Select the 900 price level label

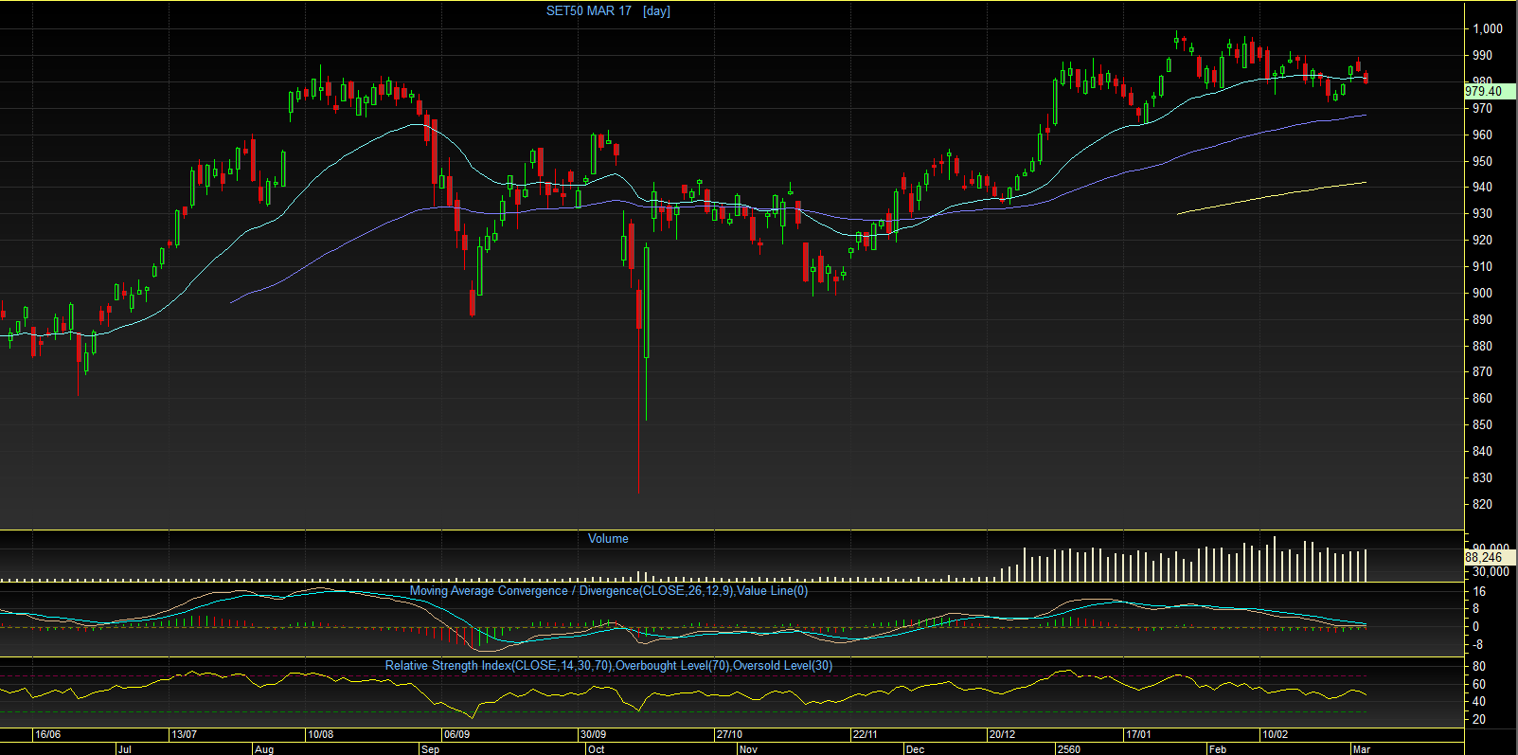point(1482,294)
